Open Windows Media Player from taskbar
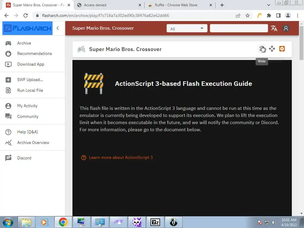 tap(45, 222)
